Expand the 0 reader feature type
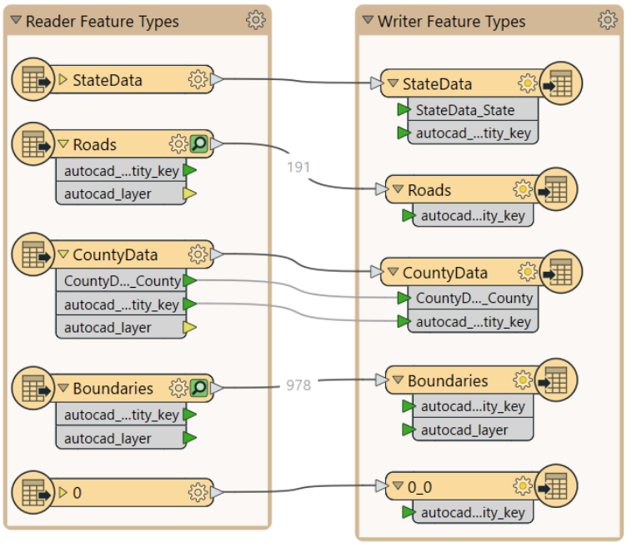 63,492
